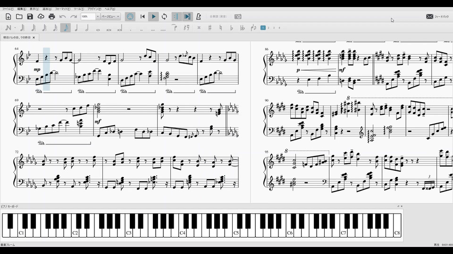Add double augmentation dot
453x254 pixels.
click(141, 30)
